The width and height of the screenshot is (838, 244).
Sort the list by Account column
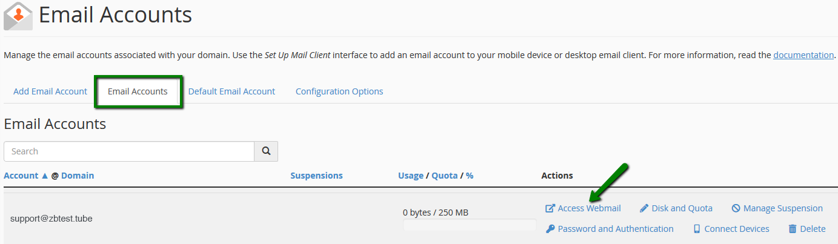[21, 176]
